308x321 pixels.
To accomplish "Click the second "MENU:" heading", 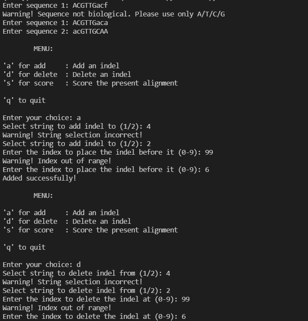I will coord(43,196).
